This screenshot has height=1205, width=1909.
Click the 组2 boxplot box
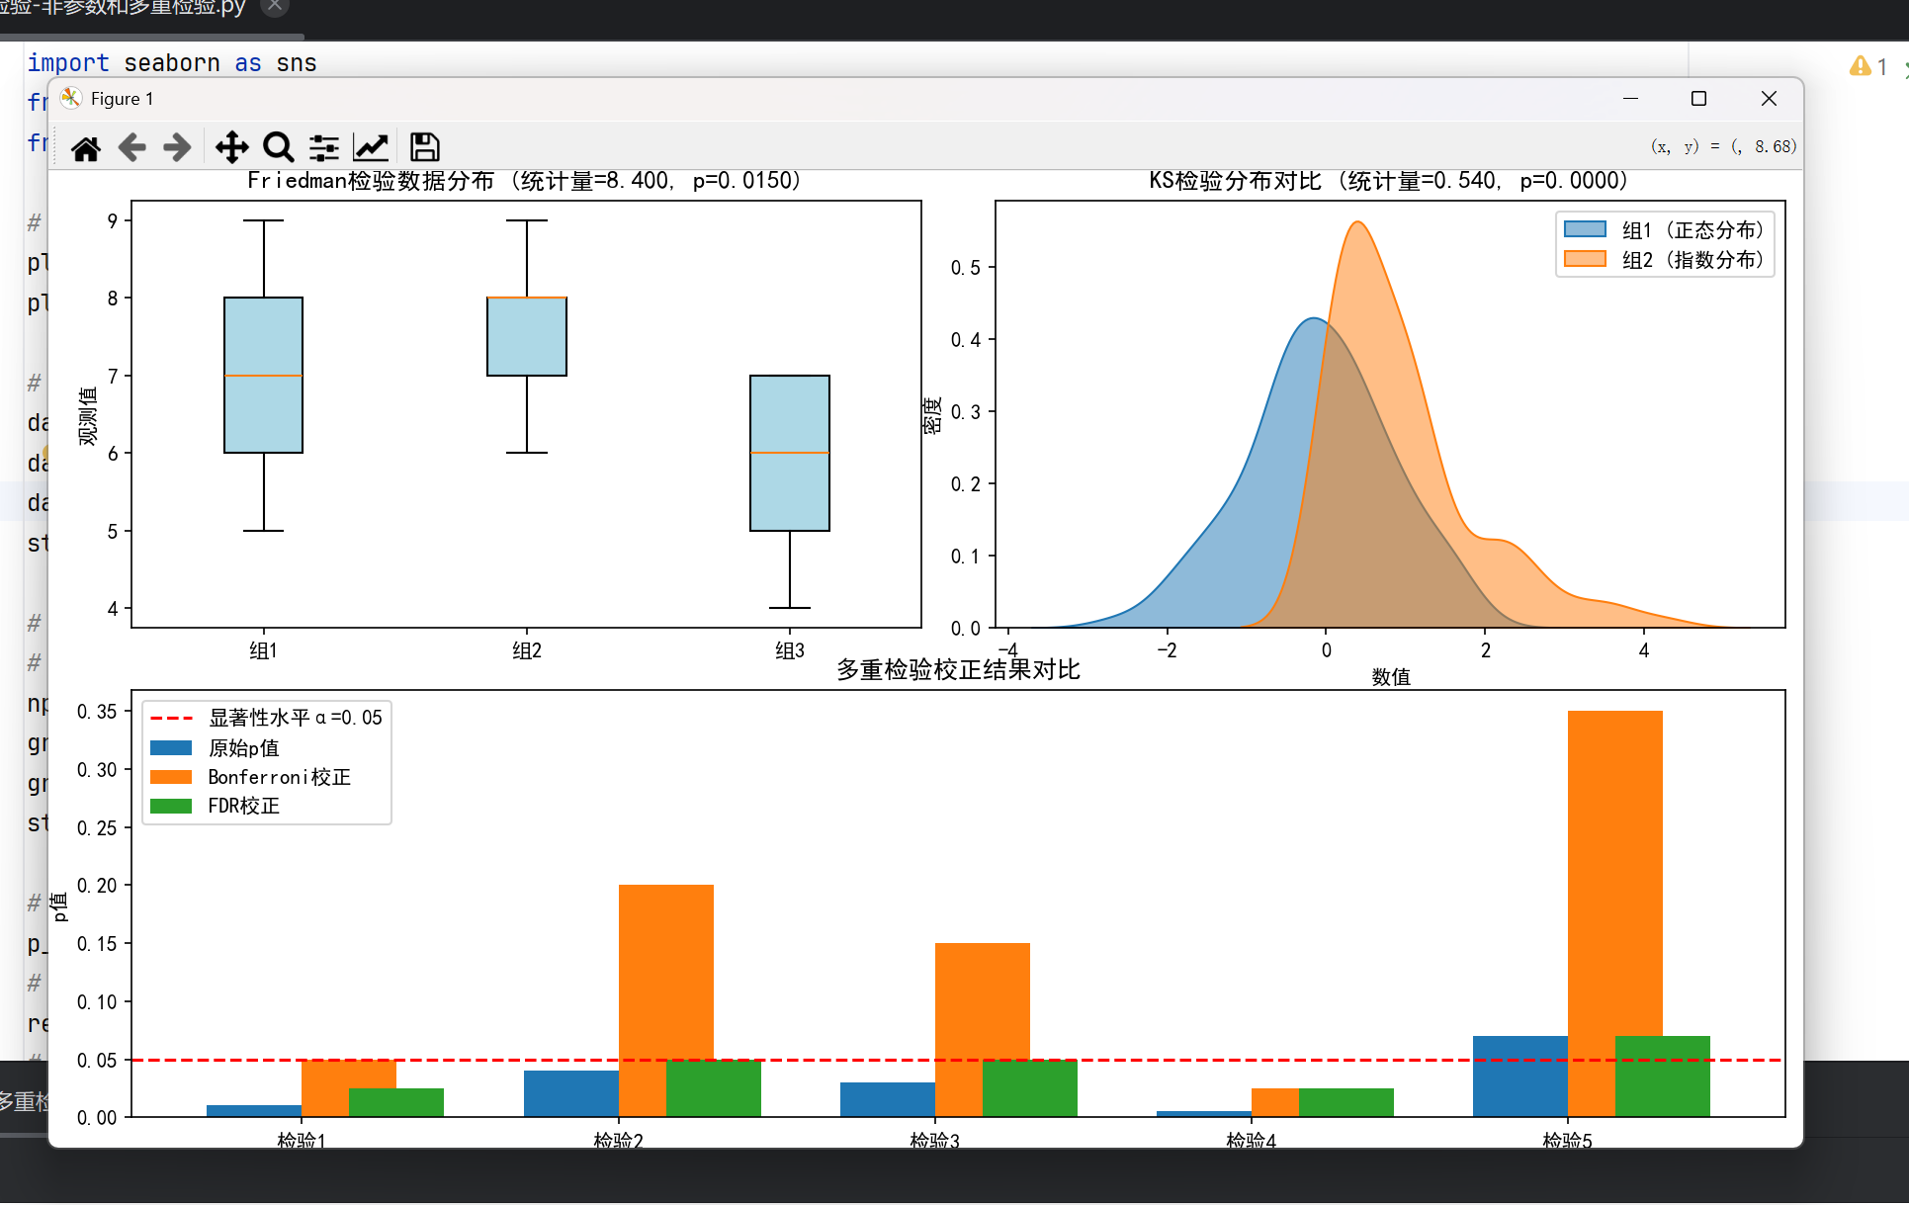(x=526, y=336)
